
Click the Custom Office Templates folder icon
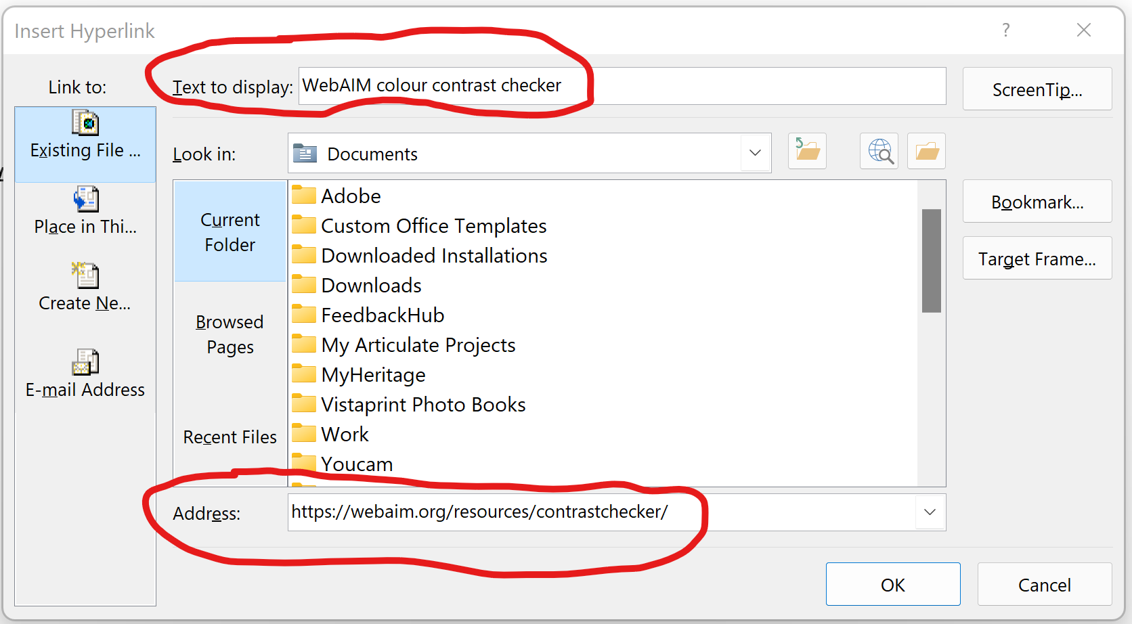304,225
